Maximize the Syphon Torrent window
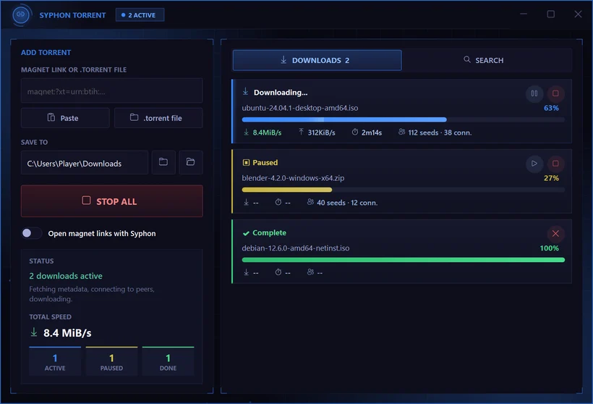The height and width of the screenshot is (404, 593). click(550, 14)
